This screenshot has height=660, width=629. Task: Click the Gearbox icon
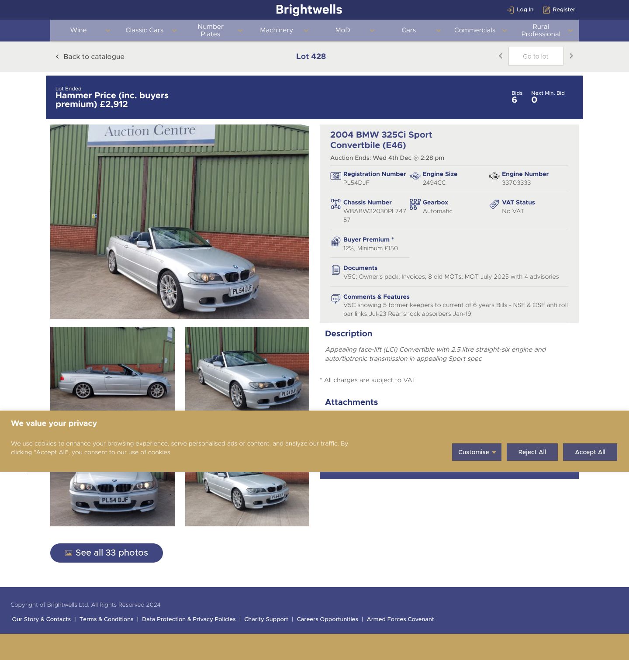(x=415, y=204)
